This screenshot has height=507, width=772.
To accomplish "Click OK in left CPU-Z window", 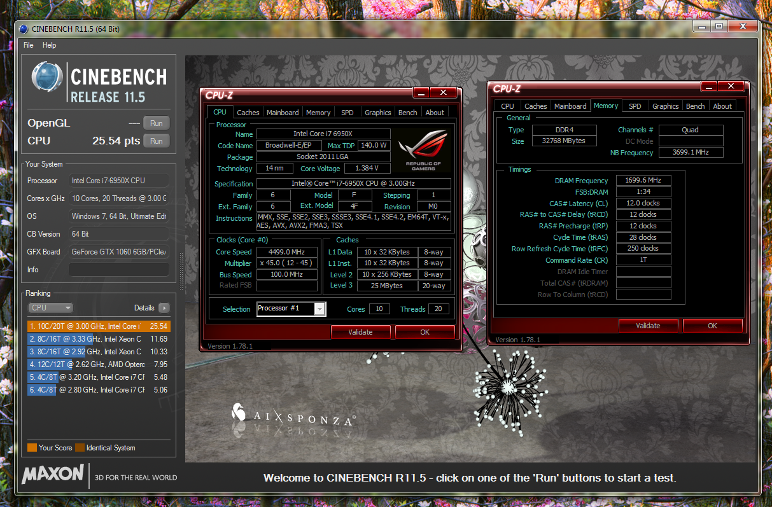I will point(425,332).
